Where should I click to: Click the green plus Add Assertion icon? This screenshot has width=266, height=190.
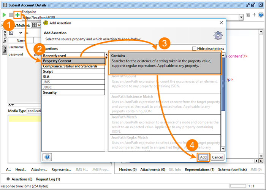(x=17, y=15)
